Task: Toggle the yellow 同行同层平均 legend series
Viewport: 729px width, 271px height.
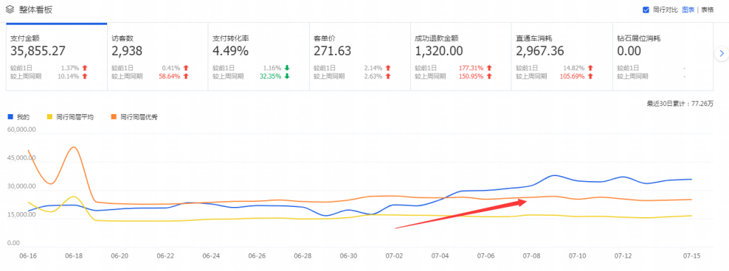Action: [71, 117]
